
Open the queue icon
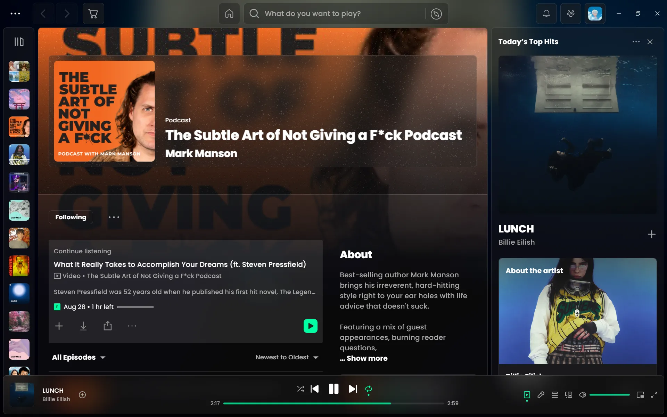[555, 395]
